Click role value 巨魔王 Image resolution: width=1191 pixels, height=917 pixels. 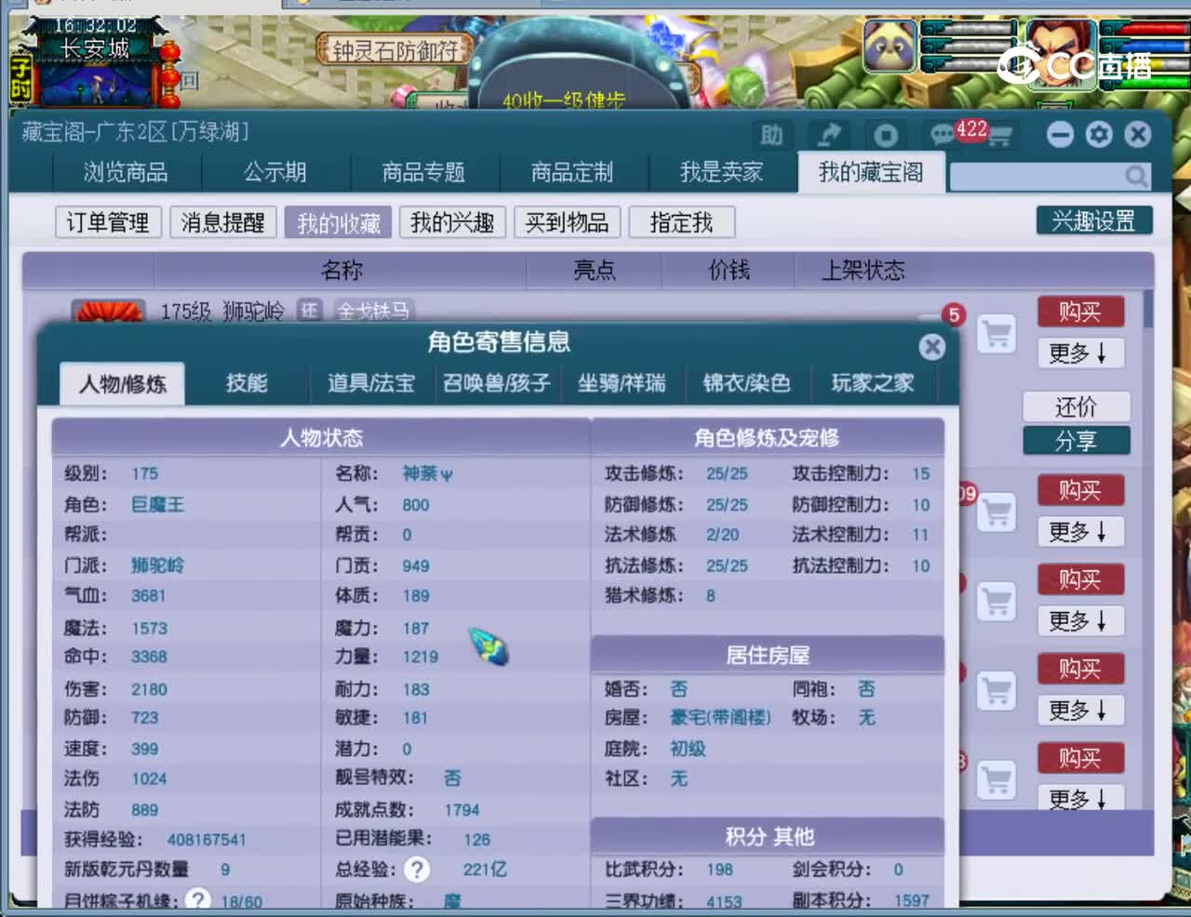pyautogui.click(x=157, y=505)
